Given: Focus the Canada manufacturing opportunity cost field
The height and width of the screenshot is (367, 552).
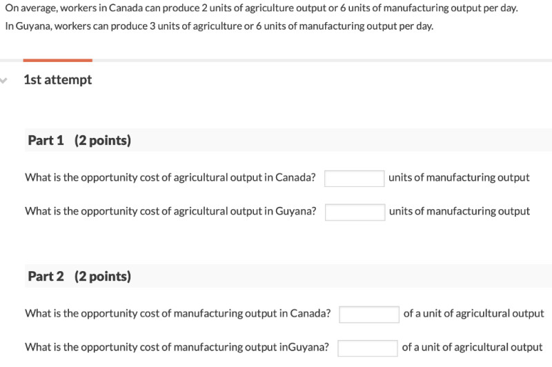Looking at the screenshot, I should tap(369, 314).
